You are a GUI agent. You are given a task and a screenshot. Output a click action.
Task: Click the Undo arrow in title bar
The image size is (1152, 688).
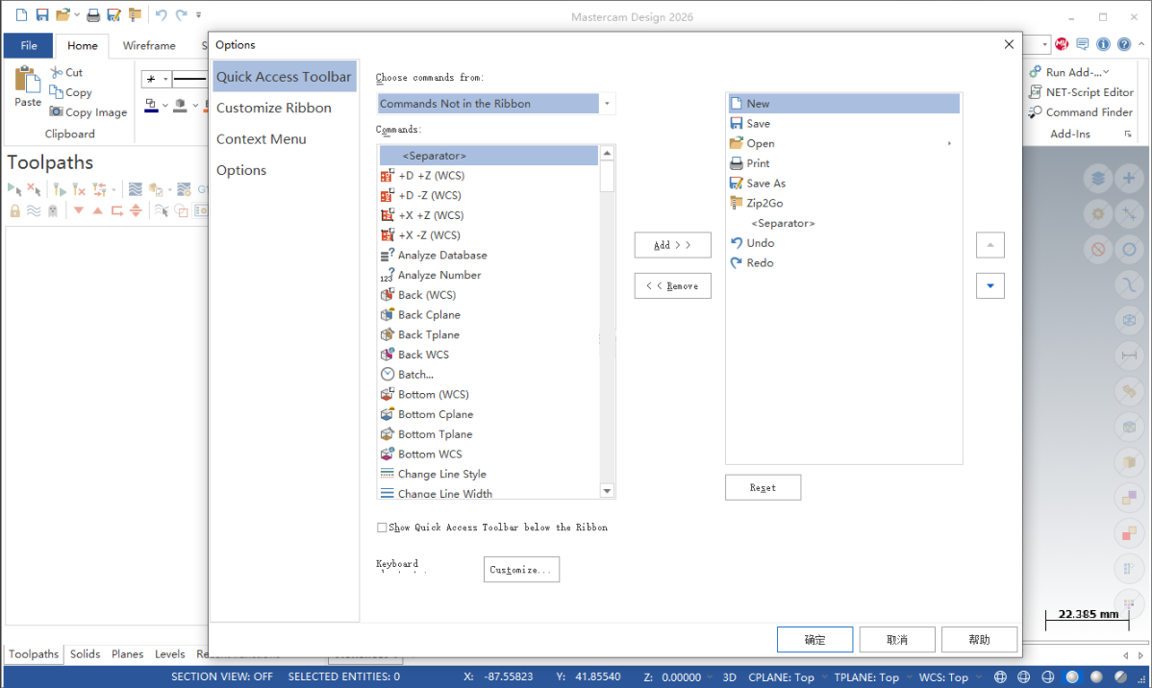click(161, 14)
